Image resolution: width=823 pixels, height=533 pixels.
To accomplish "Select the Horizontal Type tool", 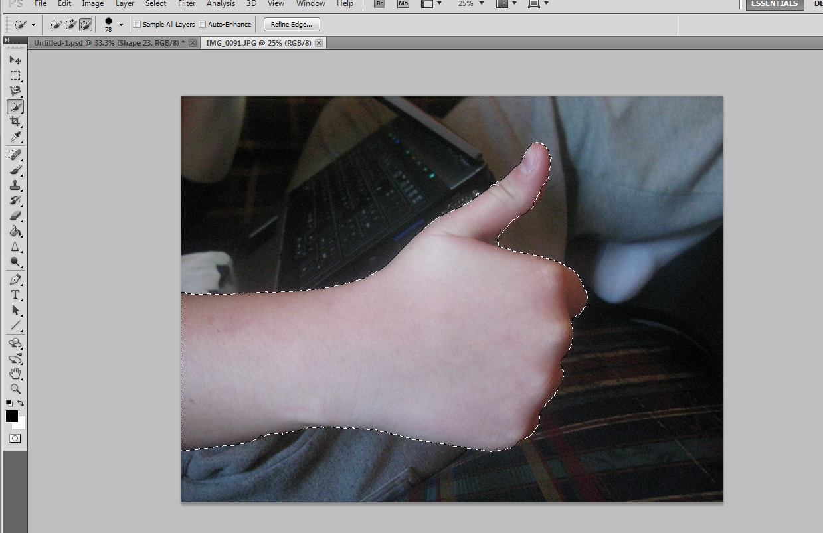I will [x=15, y=295].
